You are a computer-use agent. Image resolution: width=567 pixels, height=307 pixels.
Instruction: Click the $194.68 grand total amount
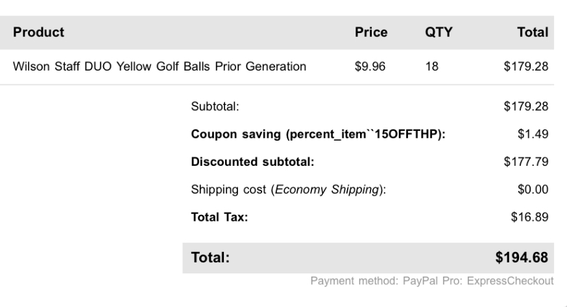[x=522, y=258]
